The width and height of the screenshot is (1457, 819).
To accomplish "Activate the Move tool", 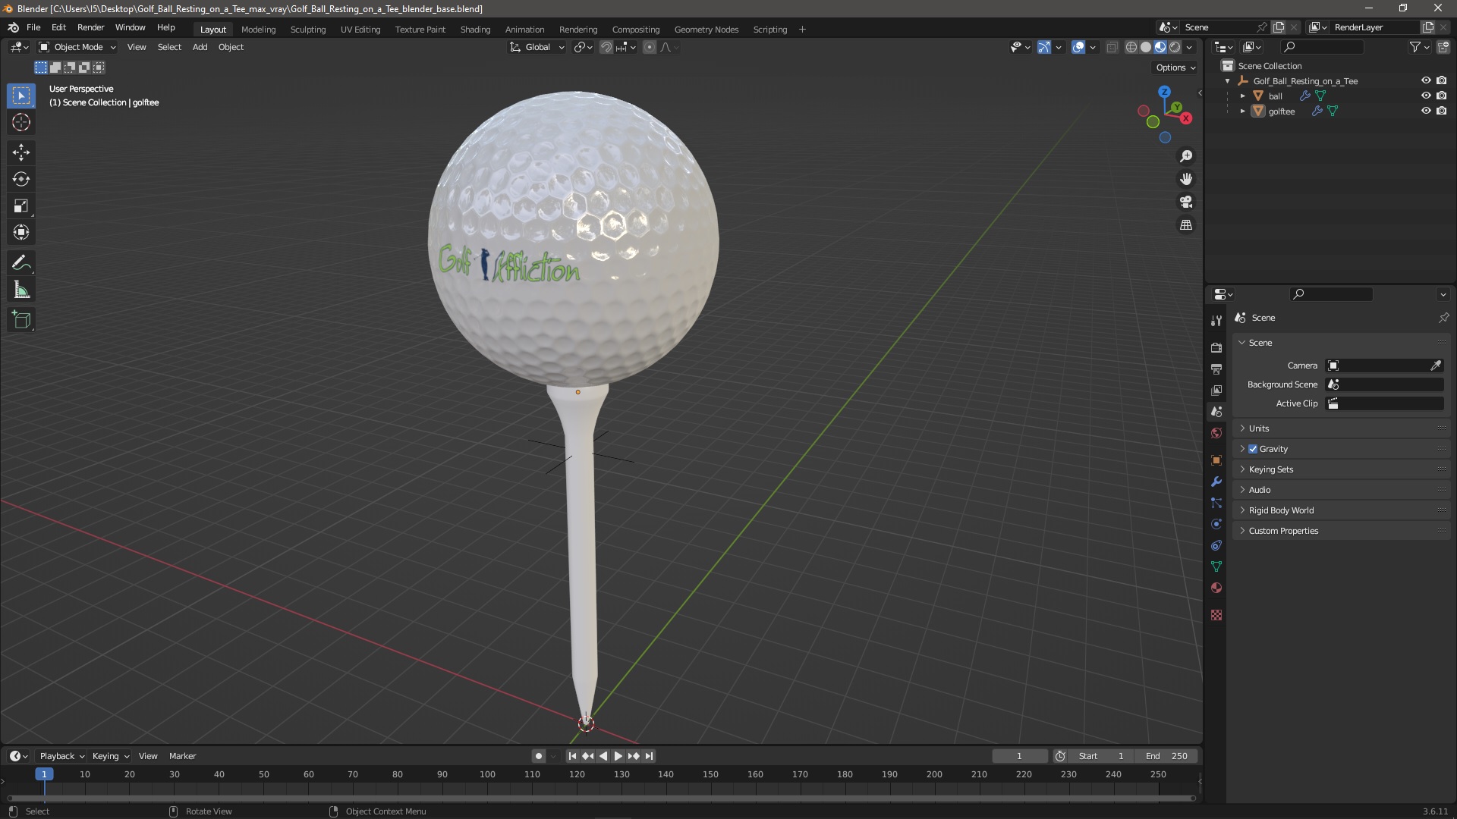I will click(21, 152).
